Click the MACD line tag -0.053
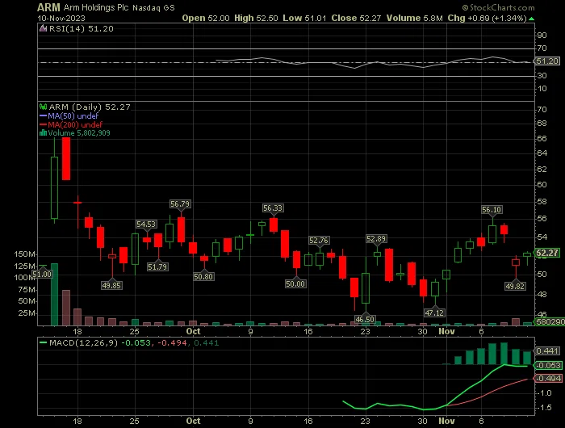 tap(548, 366)
